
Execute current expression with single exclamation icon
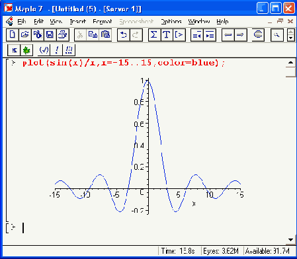point(56,50)
